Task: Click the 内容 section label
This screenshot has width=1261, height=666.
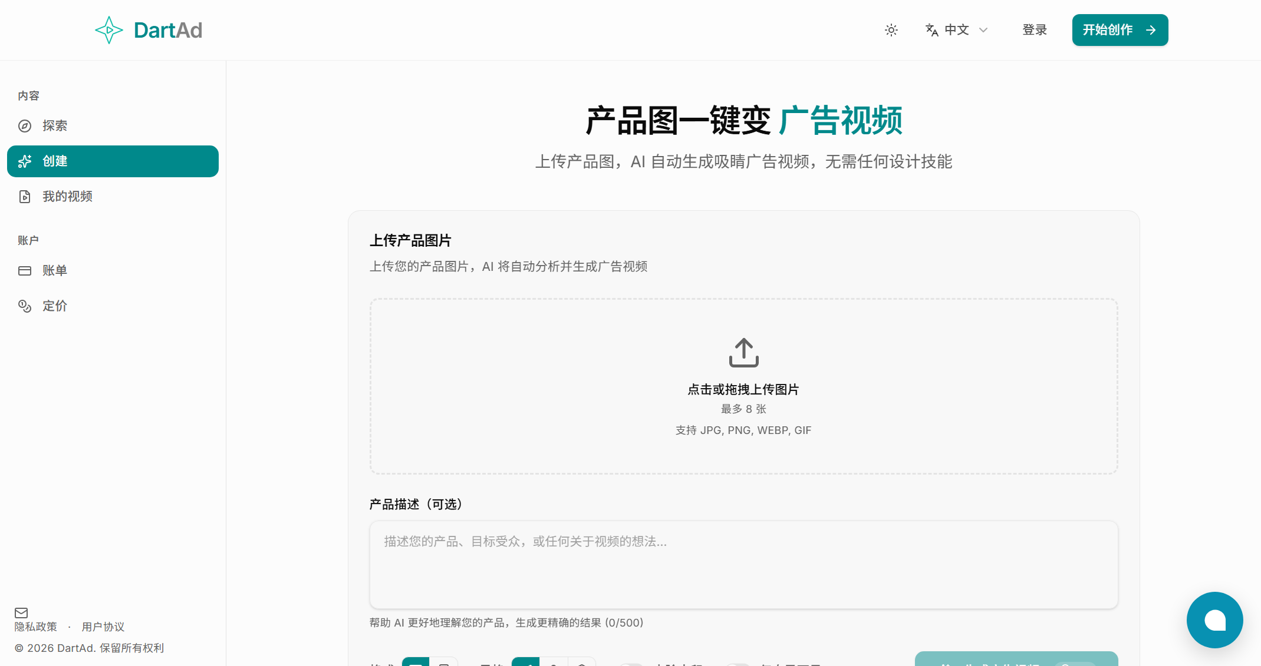Action: (x=28, y=96)
